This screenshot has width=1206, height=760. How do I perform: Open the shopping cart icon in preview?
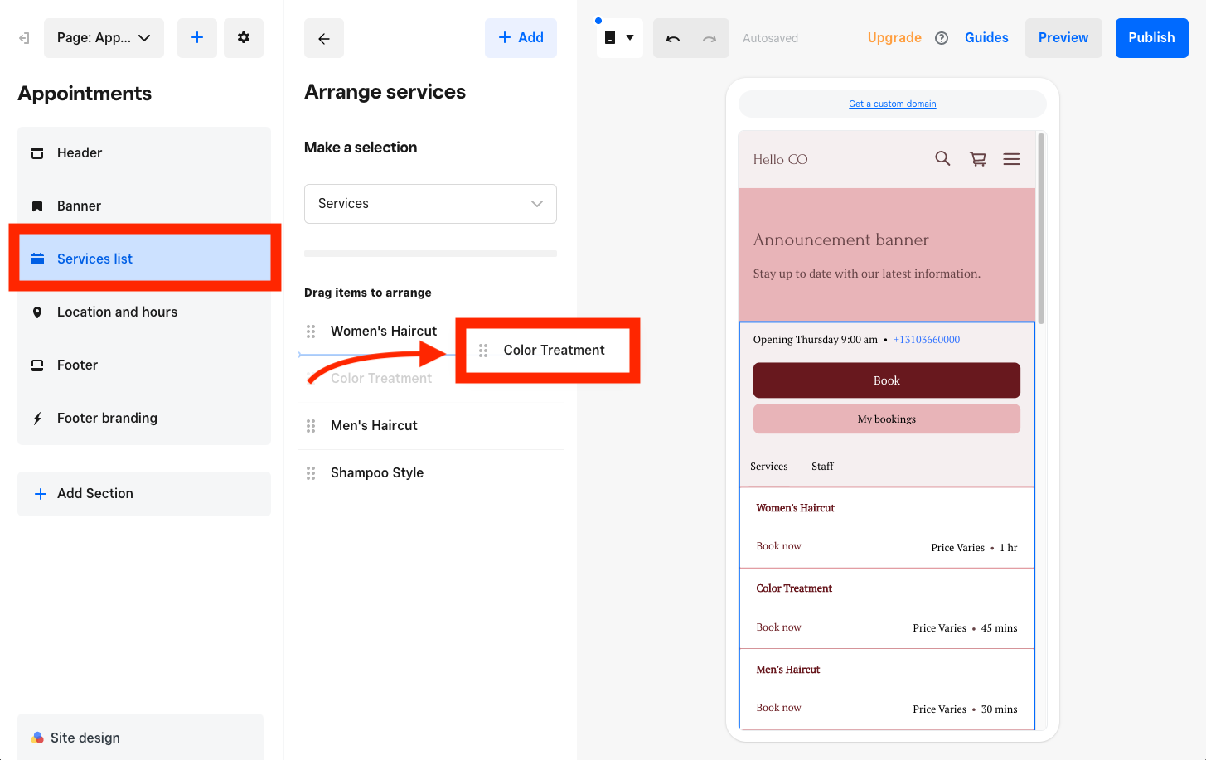click(978, 159)
